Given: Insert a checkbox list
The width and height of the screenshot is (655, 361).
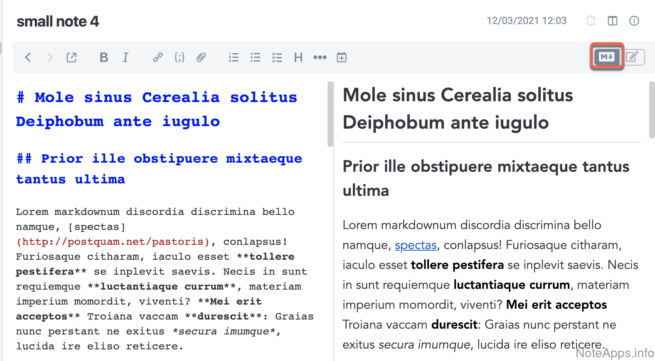Looking at the screenshot, I should 277,57.
